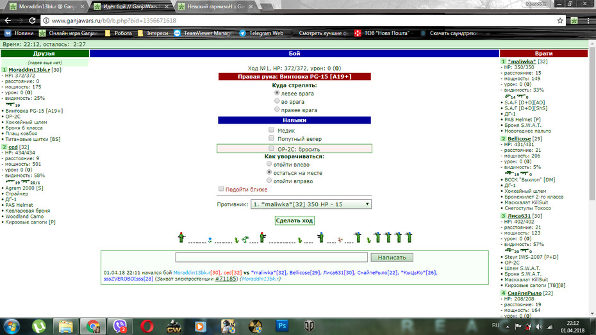Click the volume icon in system tray
Viewport: 596px width, 335px height.
pyautogui.click(x=539, y=327)
